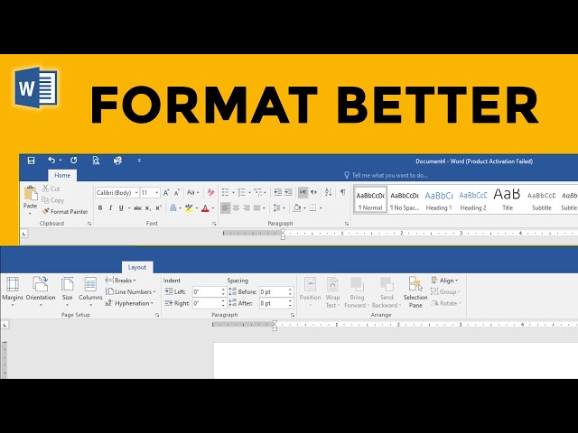Apply the Subtitle style
The width and height of the screenshot is (578, 433).
tap(542, 199)
